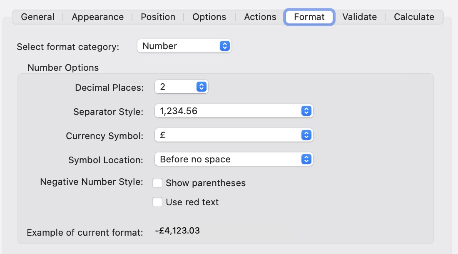This screenshot has height=254, width=458.
Task: Click the chevron icon on the Separator Style field
Action: click(x=306, y=111)
